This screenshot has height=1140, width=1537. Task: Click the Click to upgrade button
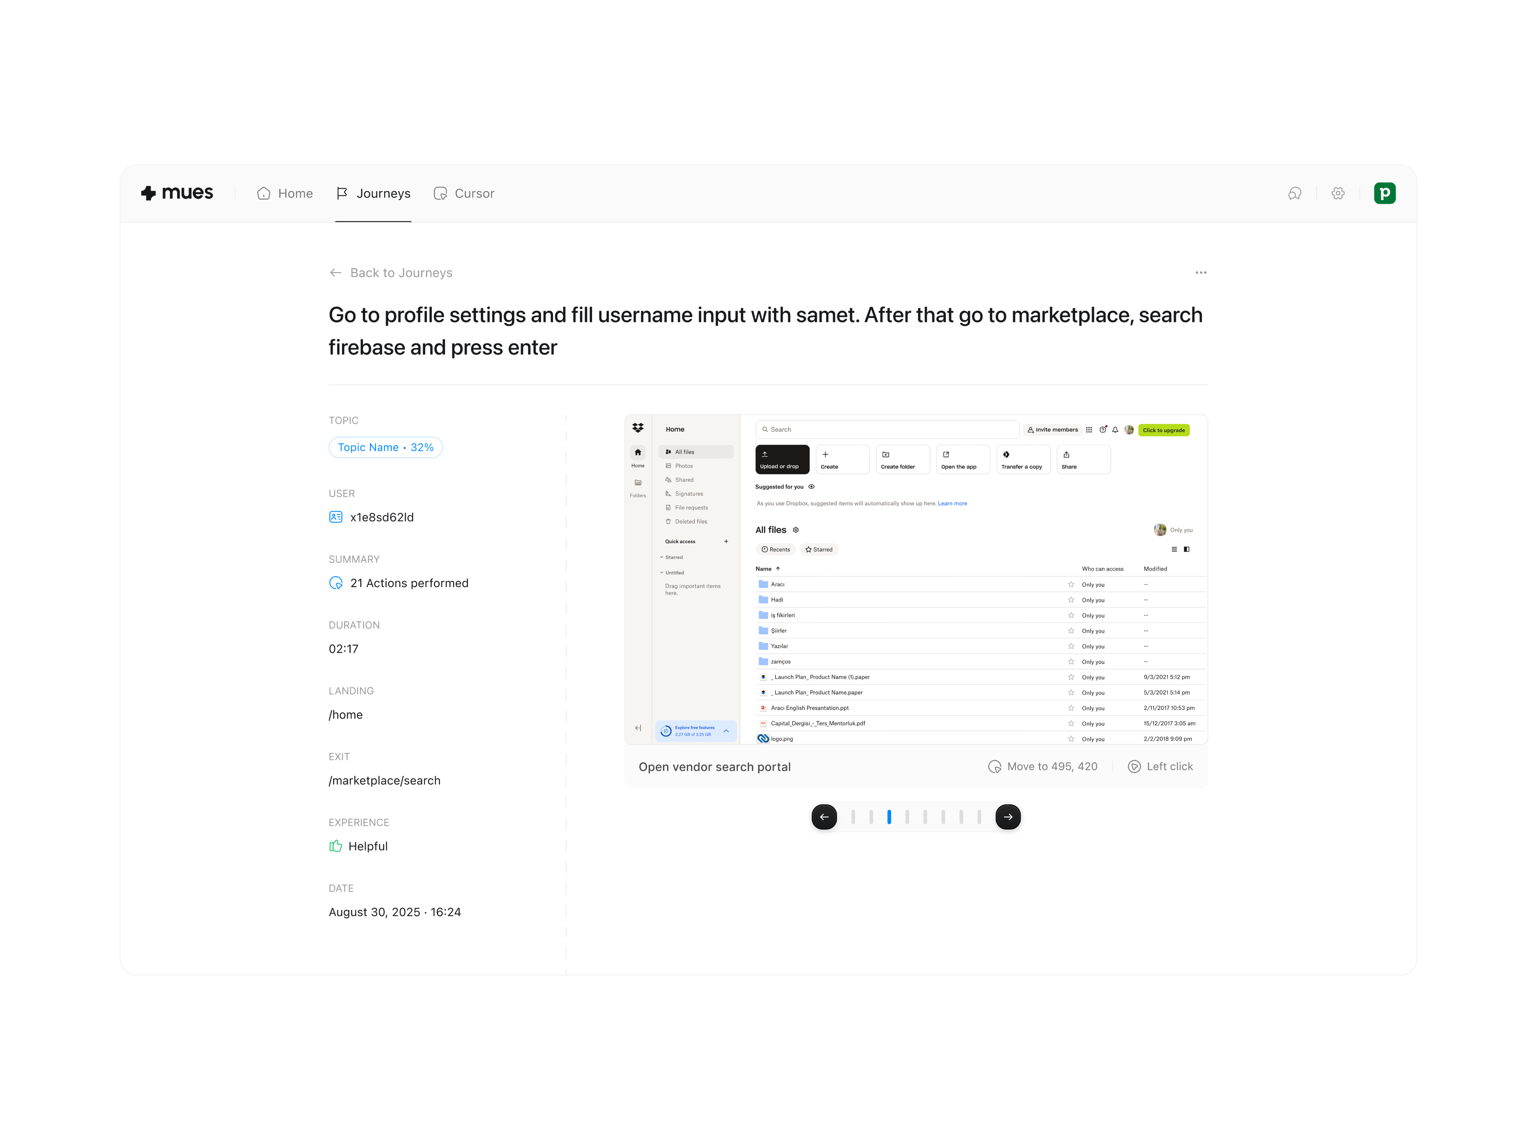click(1163, 430)
